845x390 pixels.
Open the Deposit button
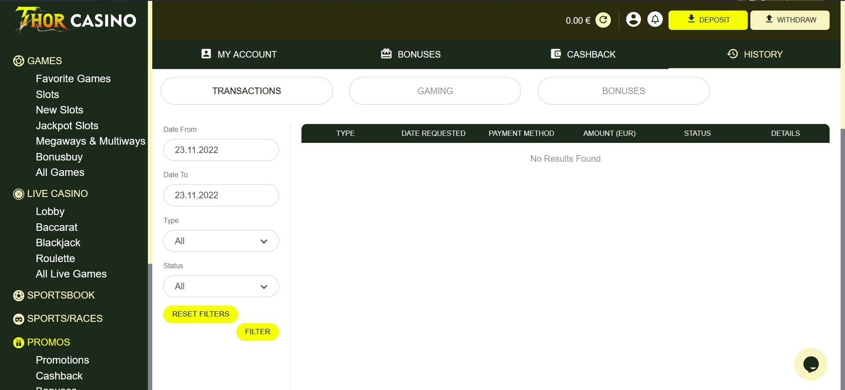708,20
